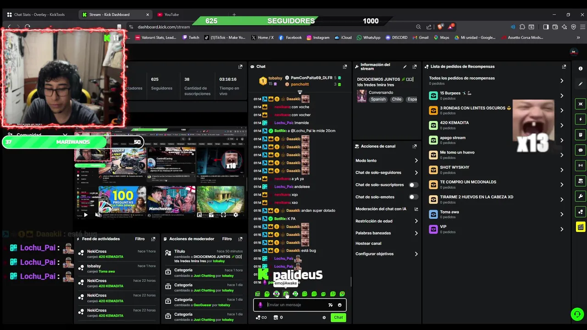Toggle Chat de solo-emotes switch

coord(414,197)
